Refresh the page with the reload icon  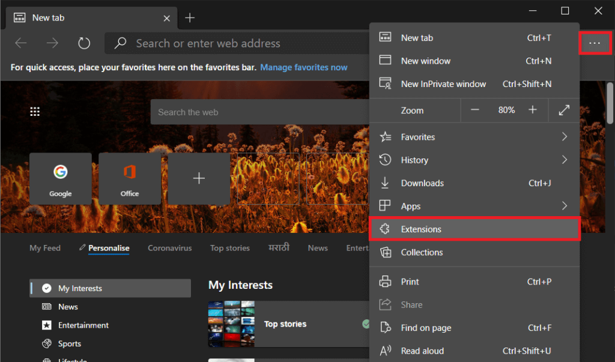coord(84,43)
